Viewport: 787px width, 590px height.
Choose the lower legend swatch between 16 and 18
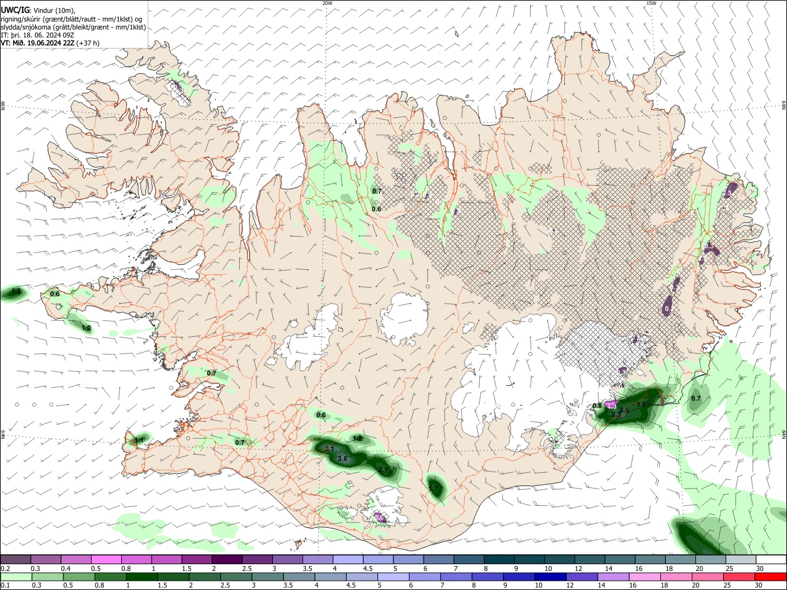click(x=644, y=577)
